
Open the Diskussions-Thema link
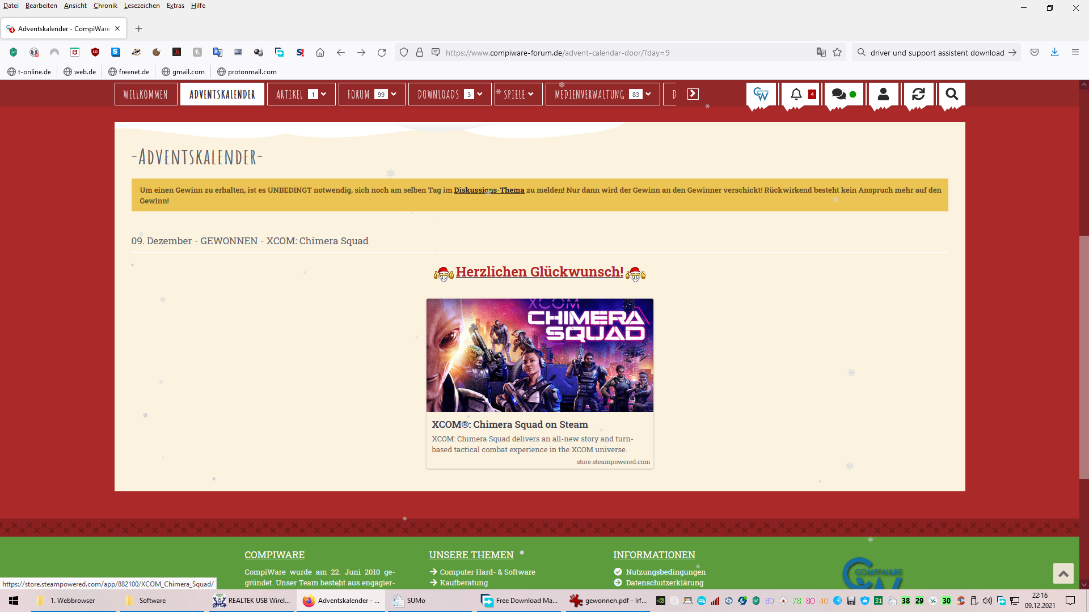click(x=489, y=190)
